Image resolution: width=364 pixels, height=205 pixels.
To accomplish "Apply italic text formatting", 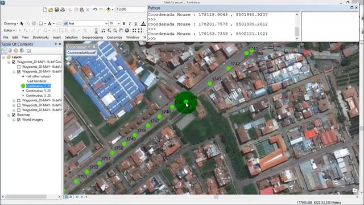I will click(x=130, y=23).
